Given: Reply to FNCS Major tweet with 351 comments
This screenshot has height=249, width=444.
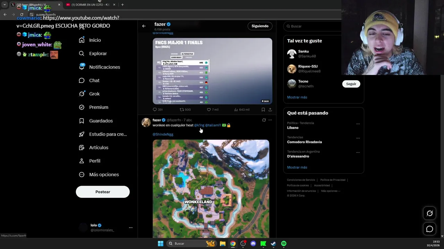Looking at the screenshot, I should coord(157,110).
